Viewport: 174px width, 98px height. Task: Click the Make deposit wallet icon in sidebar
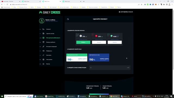coord(43,33)
